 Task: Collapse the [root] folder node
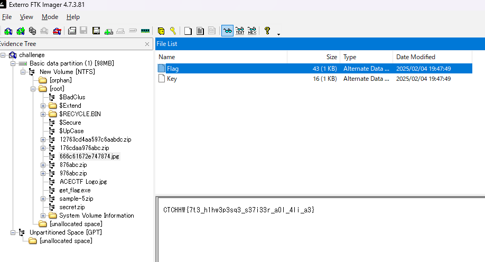click(33, 89)
